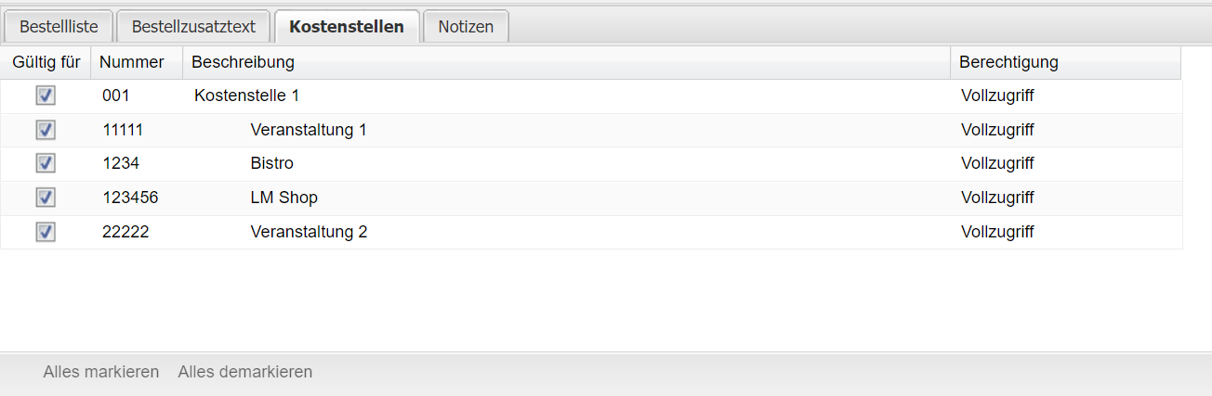Image resolution: width=1212 pixels, height=396 pixels.
Task: Toggle the checkbox for Veranstaltung 1
Action: (x=46, y=130)
